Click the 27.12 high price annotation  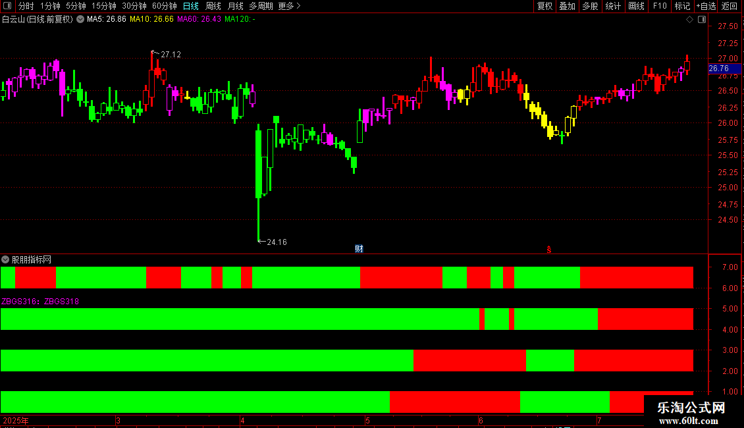click(x=171, y=55)
